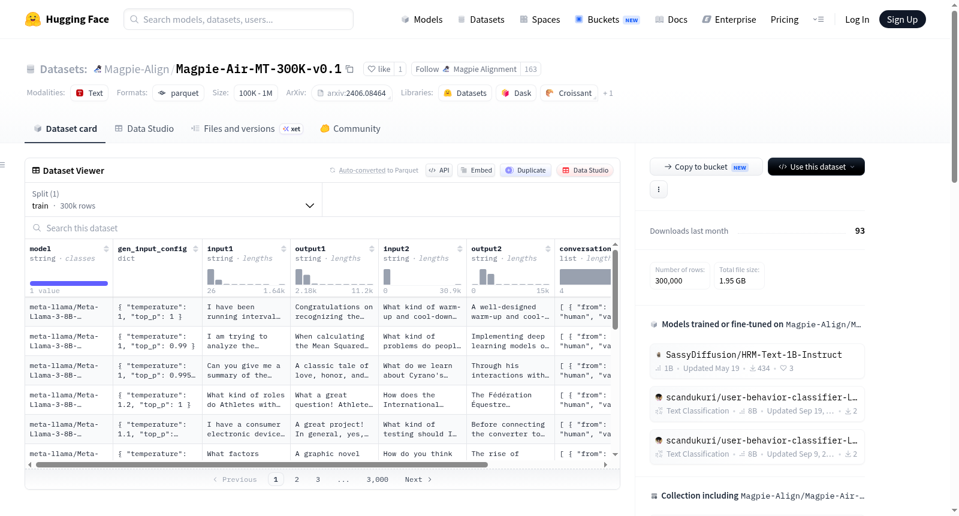
Task: Click the output2 lengths histogram
Action: pos(511,276)
